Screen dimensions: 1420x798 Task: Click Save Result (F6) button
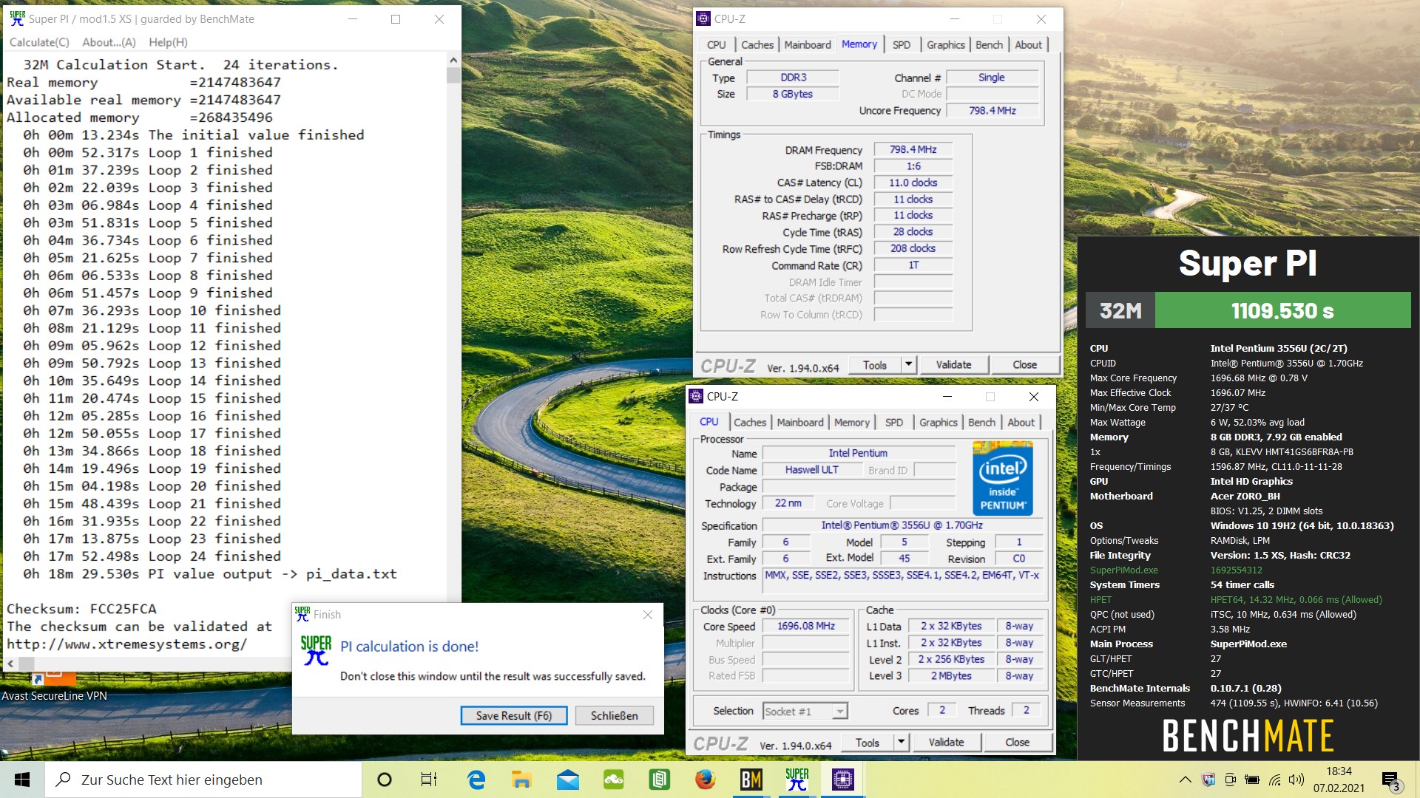click(514, 716)
